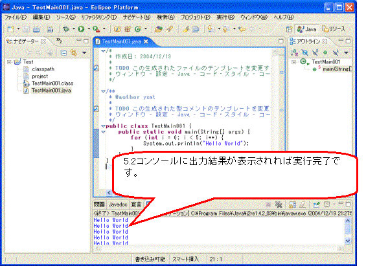Select the アウトライン view tab

point(308,41)
